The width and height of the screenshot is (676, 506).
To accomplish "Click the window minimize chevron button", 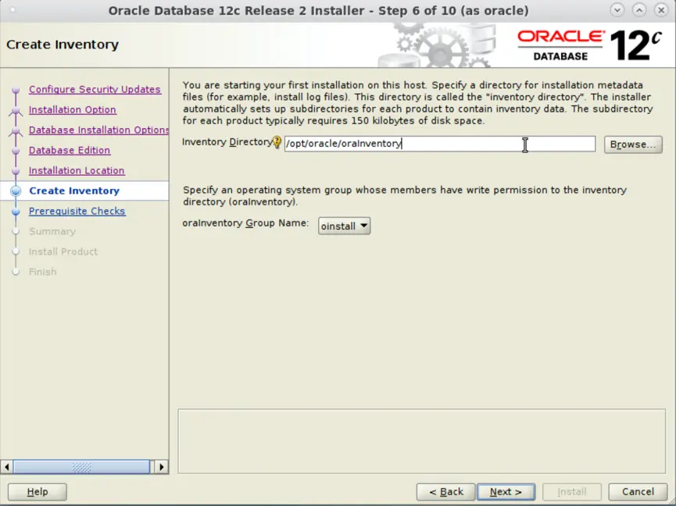I will click(x=617, y=10).
